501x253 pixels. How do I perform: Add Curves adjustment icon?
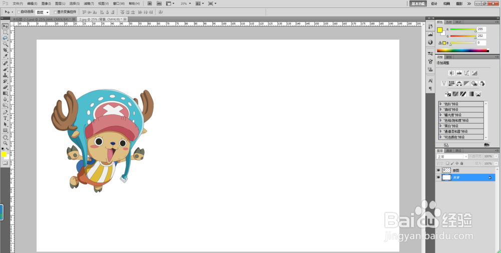(467, 73)
